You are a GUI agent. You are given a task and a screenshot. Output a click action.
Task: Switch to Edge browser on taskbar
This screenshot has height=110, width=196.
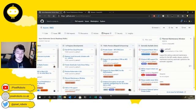tap(60, 97)
